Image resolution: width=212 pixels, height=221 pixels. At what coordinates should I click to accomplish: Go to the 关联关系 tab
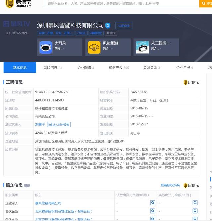point(151,68)
